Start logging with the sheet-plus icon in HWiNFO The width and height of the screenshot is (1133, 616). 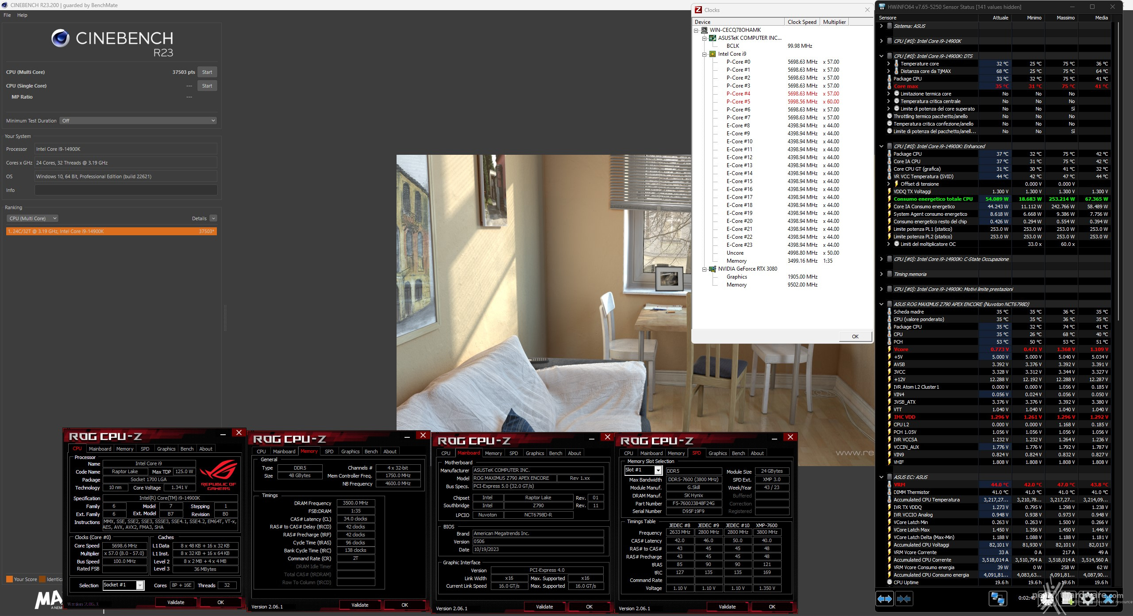[1068, 598]
